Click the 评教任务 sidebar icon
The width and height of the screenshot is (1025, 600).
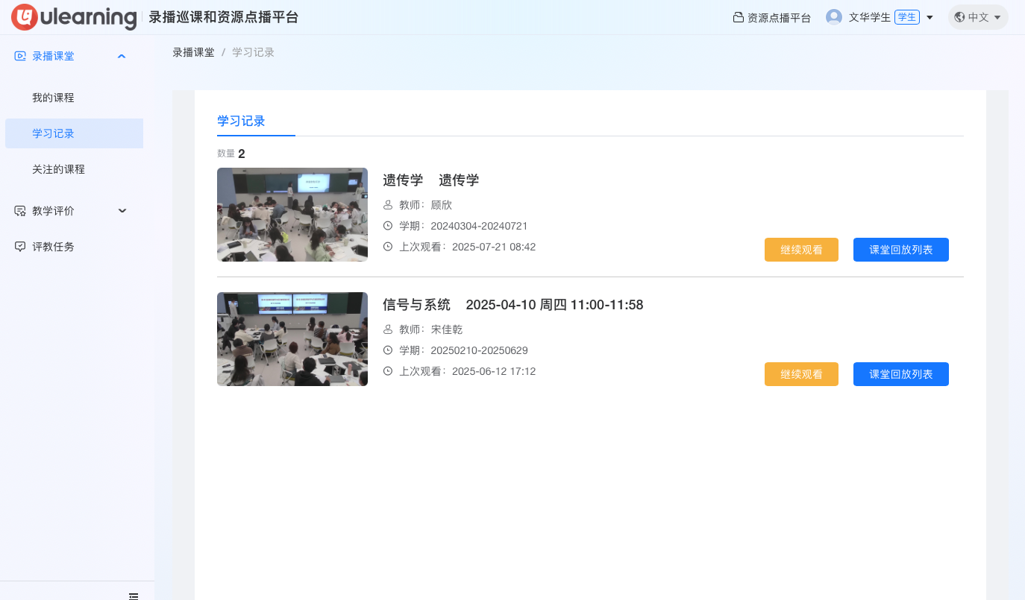(20, 247)
